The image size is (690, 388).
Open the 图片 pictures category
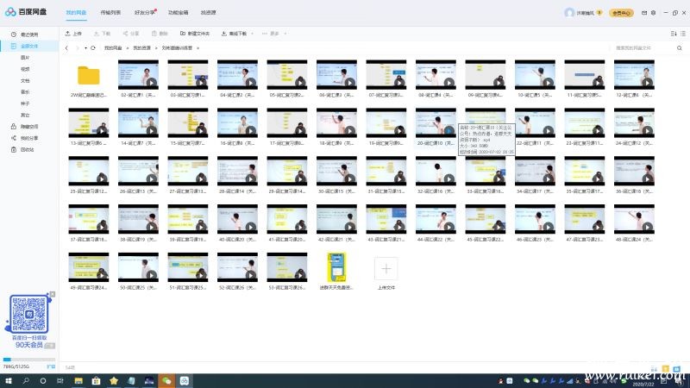[25, 58]
